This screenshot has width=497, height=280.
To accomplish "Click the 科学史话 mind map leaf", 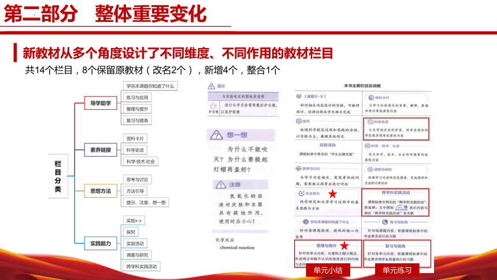I will click(x=135, y=150).
